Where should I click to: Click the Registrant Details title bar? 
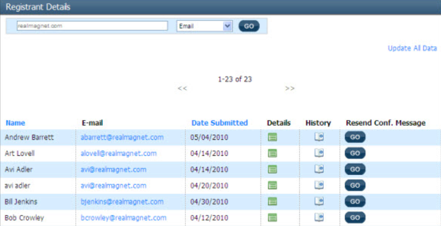click(x=220, y=7)
